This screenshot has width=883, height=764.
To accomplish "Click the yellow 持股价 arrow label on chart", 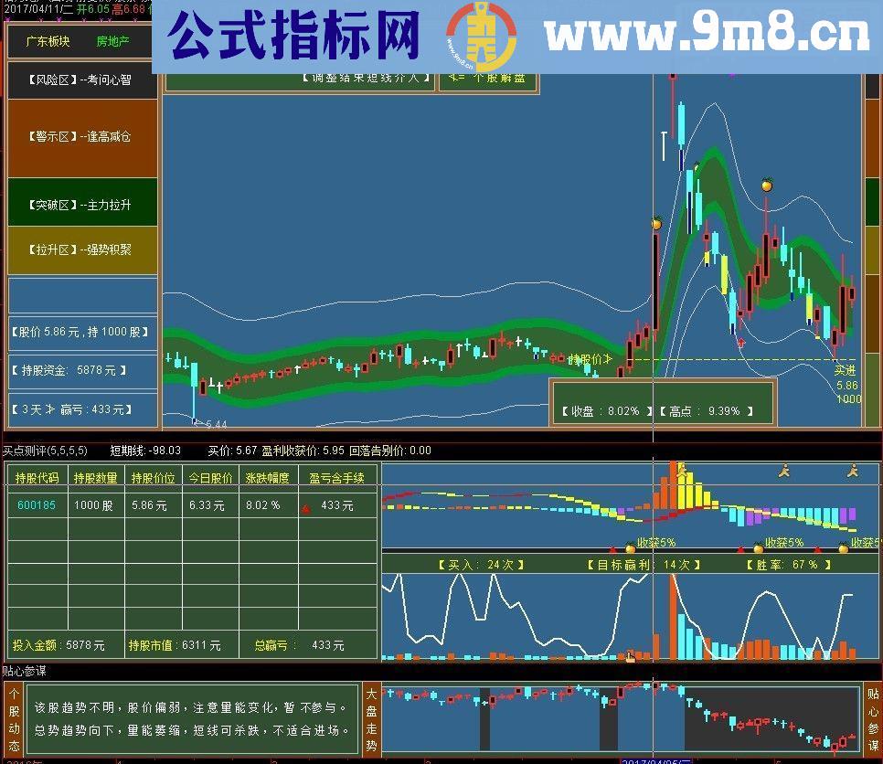I will click(x=589, y=358).
